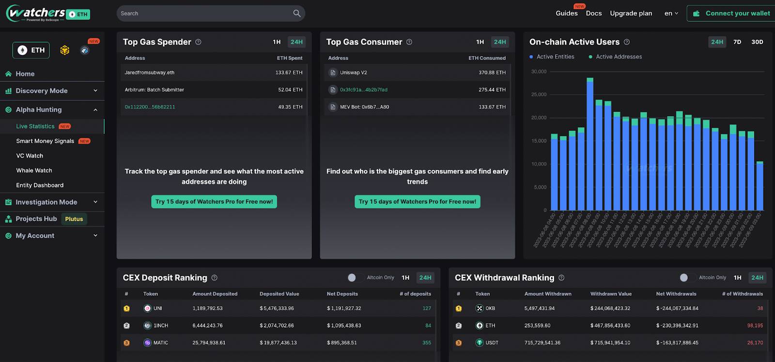Click the wallet icon in Connect button
Screen dimensions: 775x362
click(x=697, y=14)
